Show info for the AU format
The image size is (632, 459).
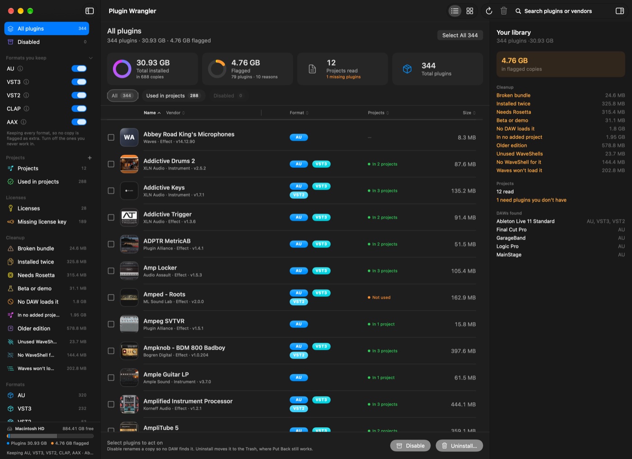(x=20, y=69)
